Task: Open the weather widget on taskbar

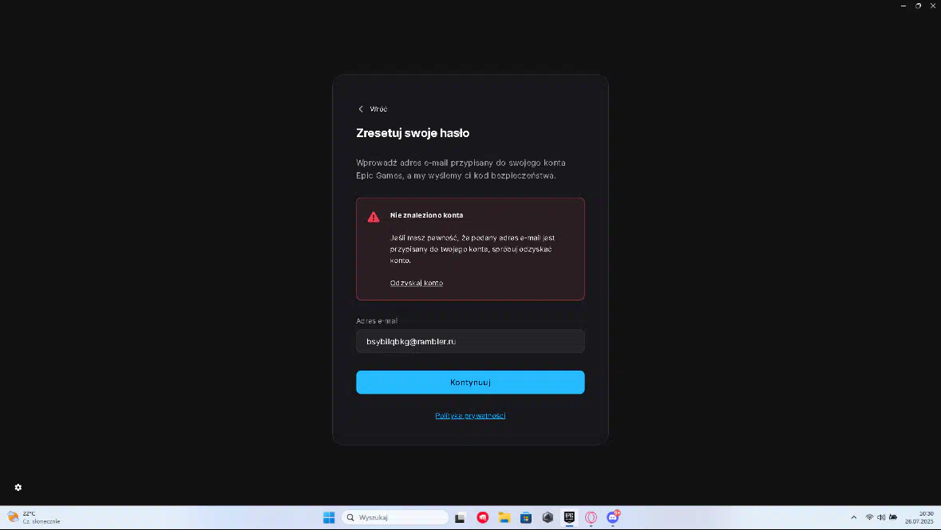Action: click(x=34, y=517)
